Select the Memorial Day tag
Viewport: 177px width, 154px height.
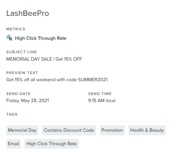coord(22,130)
